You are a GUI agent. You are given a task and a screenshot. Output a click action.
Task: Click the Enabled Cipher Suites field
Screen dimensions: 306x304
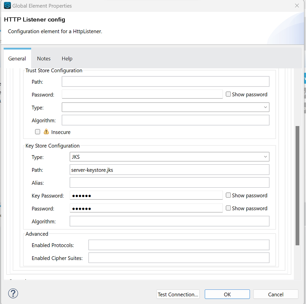point(179,258)
